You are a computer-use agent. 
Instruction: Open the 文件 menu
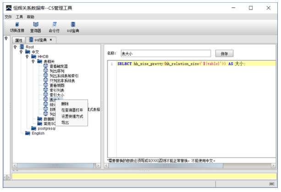pyautogui.click(x=8, y=17)
